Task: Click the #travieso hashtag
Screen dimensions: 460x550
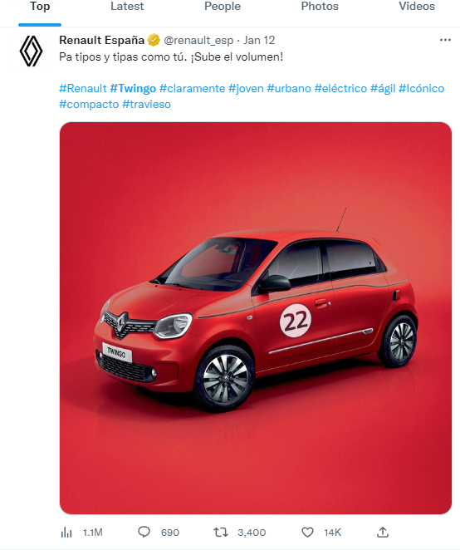Action: [x=146, y=104]
